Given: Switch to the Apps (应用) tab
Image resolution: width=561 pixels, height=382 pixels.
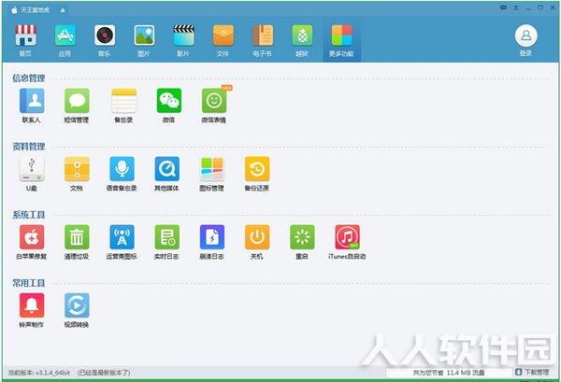Looking at the screenshot, I should click(65, 41).
